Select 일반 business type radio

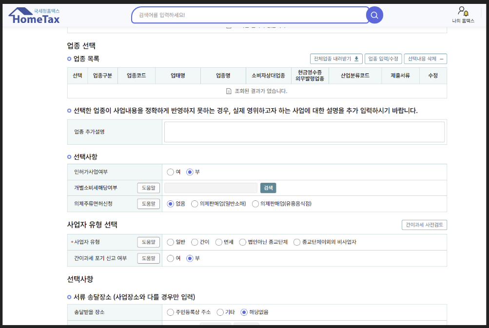(170, 242)
